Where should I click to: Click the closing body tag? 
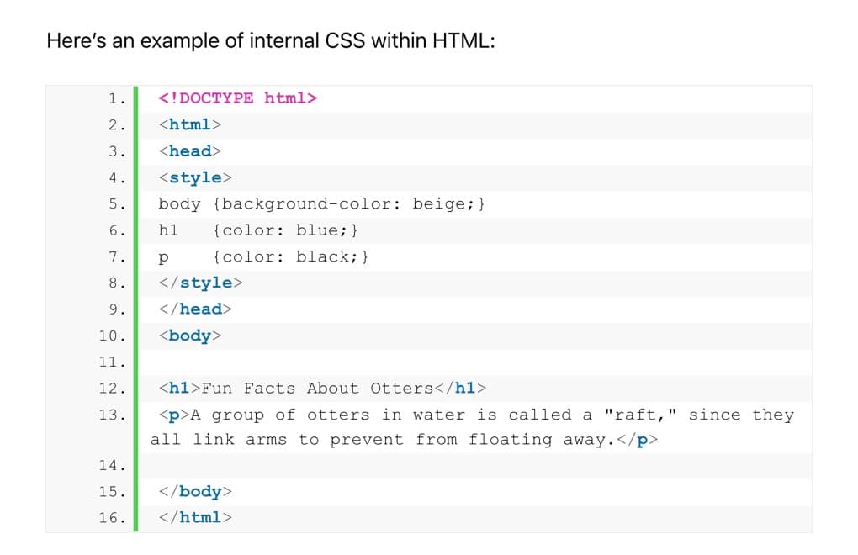coord(195,491)
